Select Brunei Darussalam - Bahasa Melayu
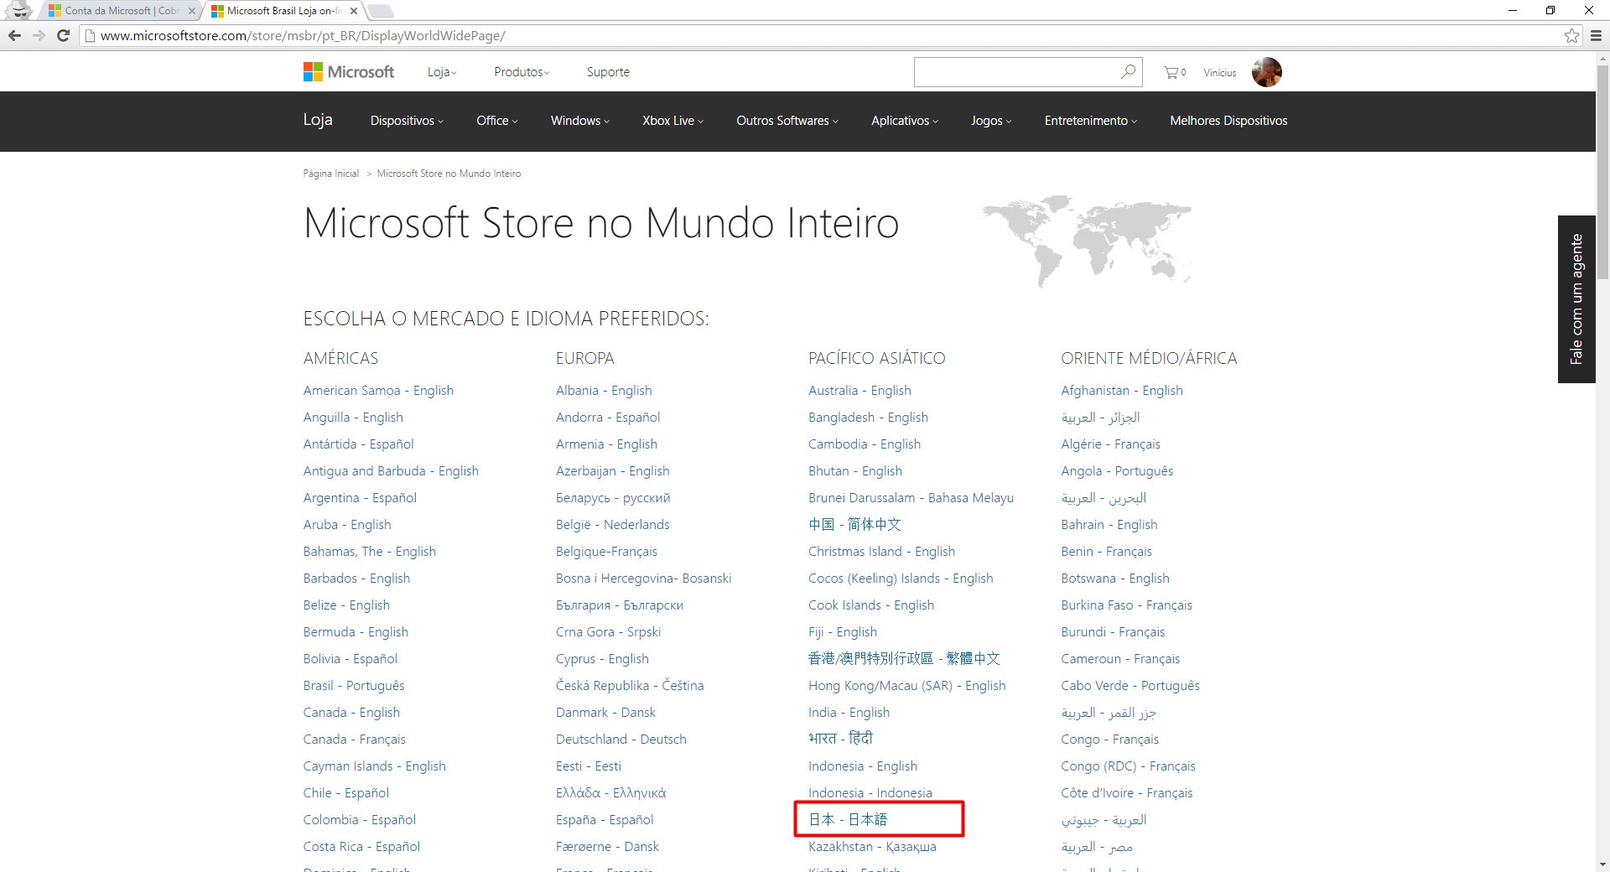Image resolution: width=1610 pixels, height=872 pixels. 911,498
